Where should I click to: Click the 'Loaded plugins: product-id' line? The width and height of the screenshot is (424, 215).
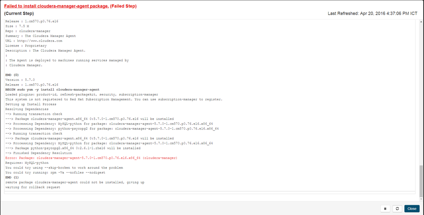tap(81, 94)
